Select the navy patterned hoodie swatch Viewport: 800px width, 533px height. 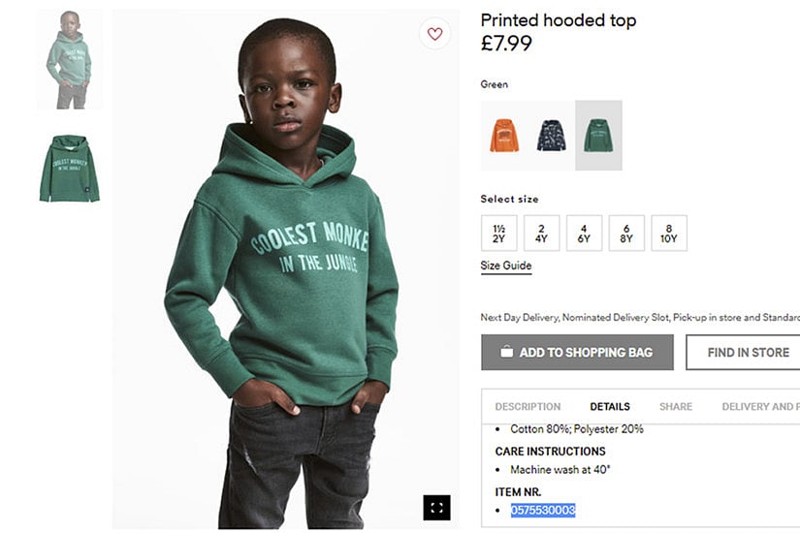tap(552, 136)
